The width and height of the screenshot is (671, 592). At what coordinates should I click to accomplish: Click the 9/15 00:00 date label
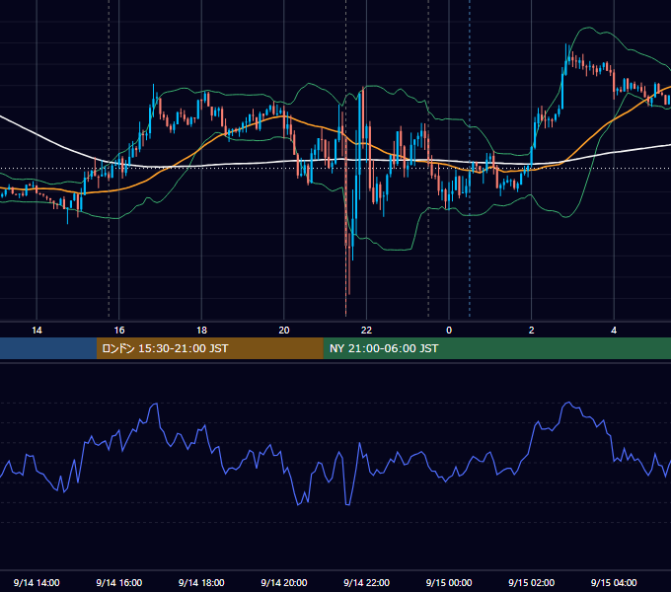point(449,582)
